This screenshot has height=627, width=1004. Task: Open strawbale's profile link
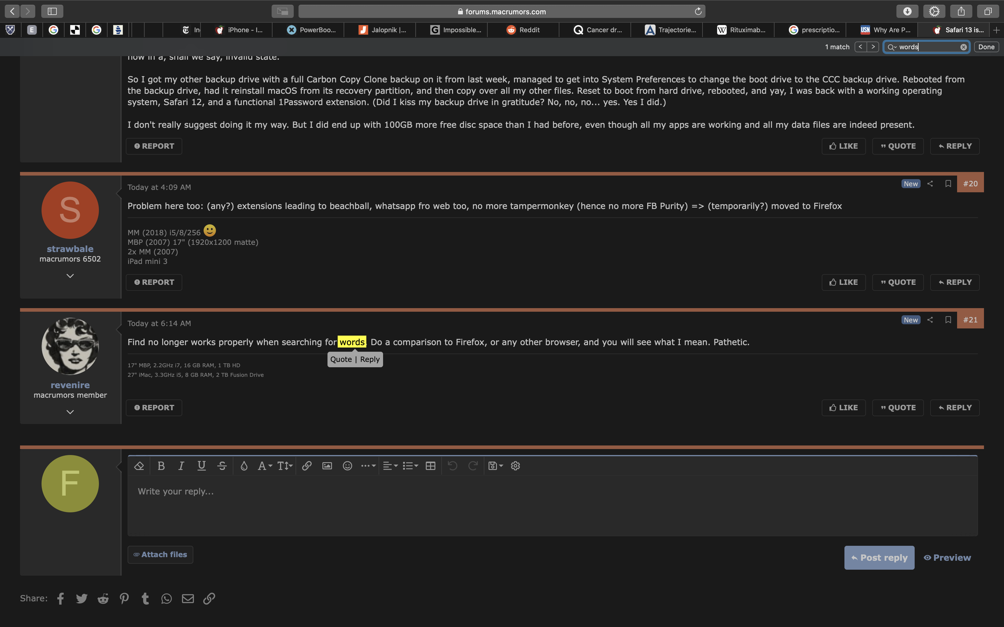[x=70, y=249]
